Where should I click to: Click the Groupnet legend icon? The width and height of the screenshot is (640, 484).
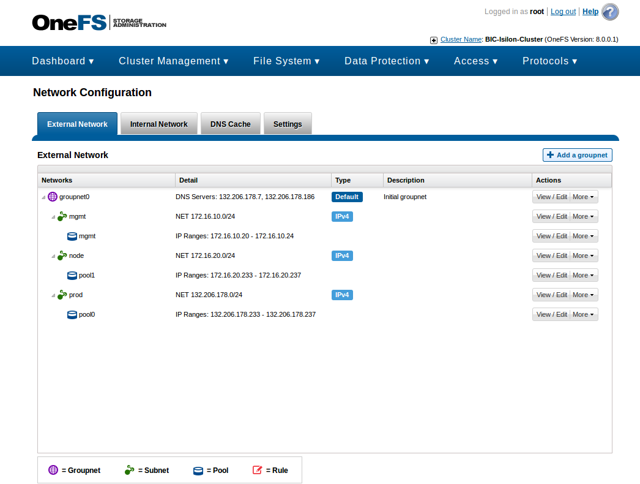tap(53, 470)
